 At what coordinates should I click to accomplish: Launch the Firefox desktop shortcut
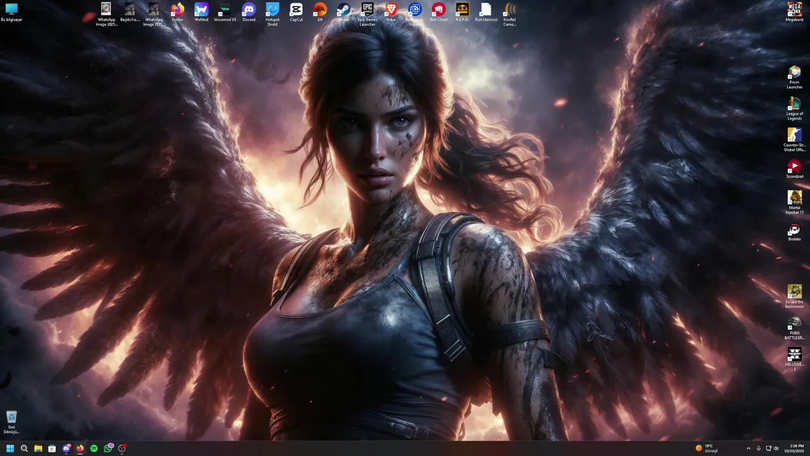pyautogui.click(x=178, y=12)
